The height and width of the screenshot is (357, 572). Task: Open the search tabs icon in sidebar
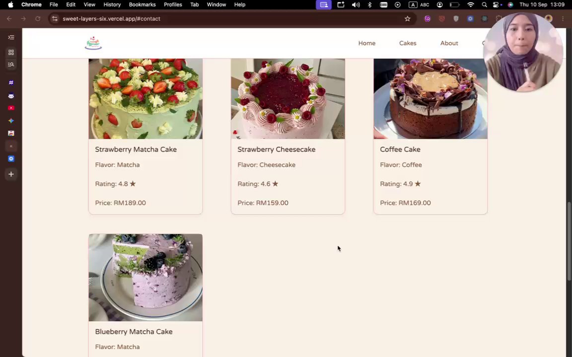click(11, 64)
